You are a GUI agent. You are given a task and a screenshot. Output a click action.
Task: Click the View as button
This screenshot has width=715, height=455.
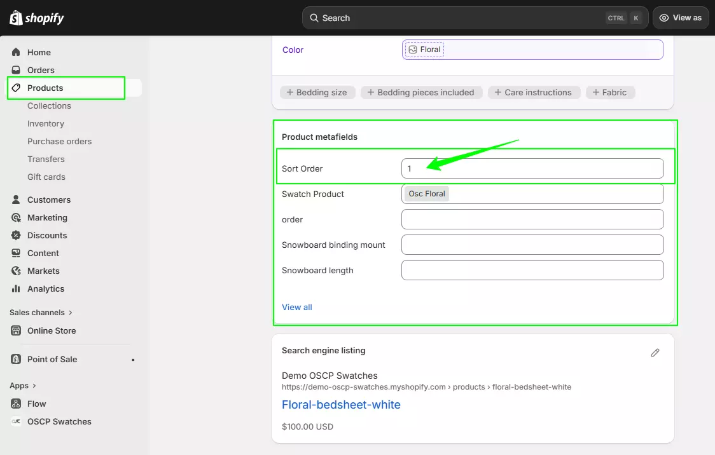[681, 18]
